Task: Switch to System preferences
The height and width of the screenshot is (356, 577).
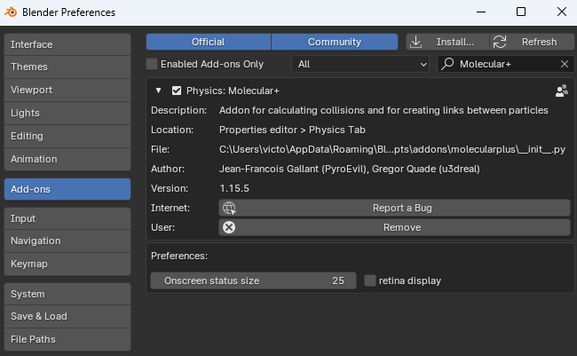Action: tap(67, 294)
